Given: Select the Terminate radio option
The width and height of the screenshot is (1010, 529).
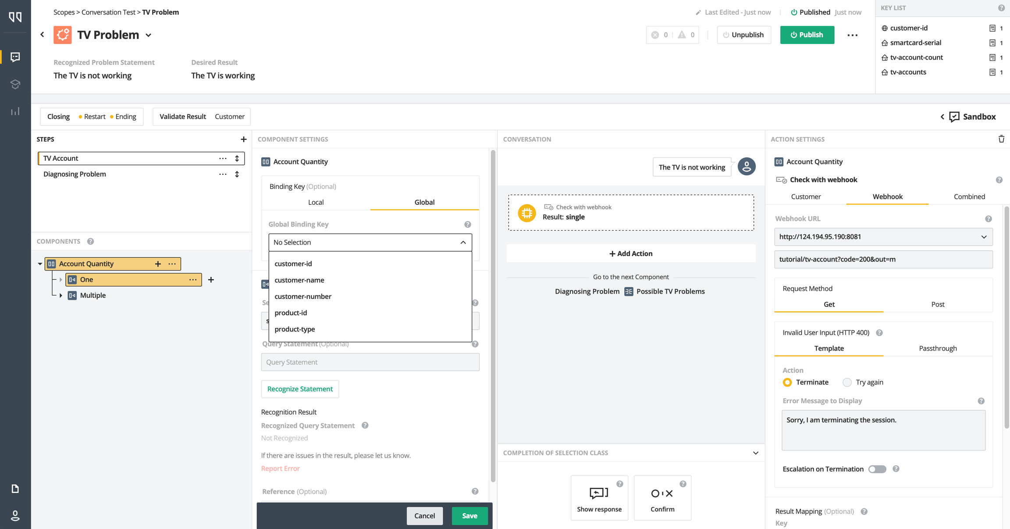Looking at the screenshot, I should point(787,383).
